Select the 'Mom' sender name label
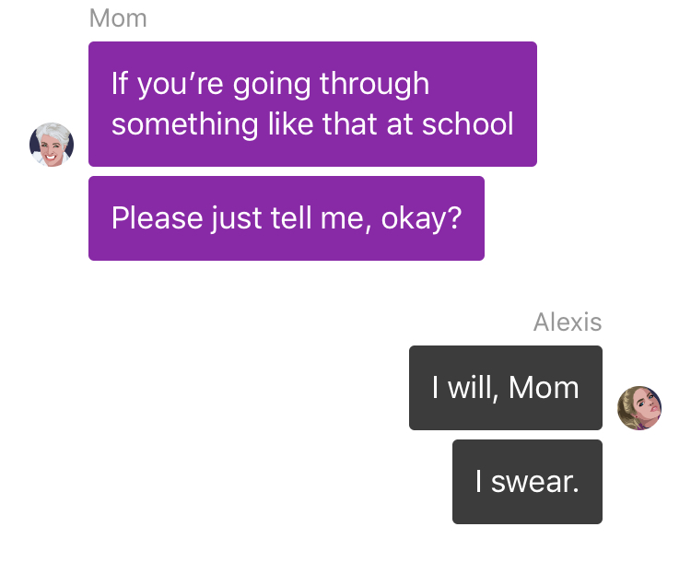The height and width of the screenshot is (562, 691). pyautogui.click(x=118, y=18)
